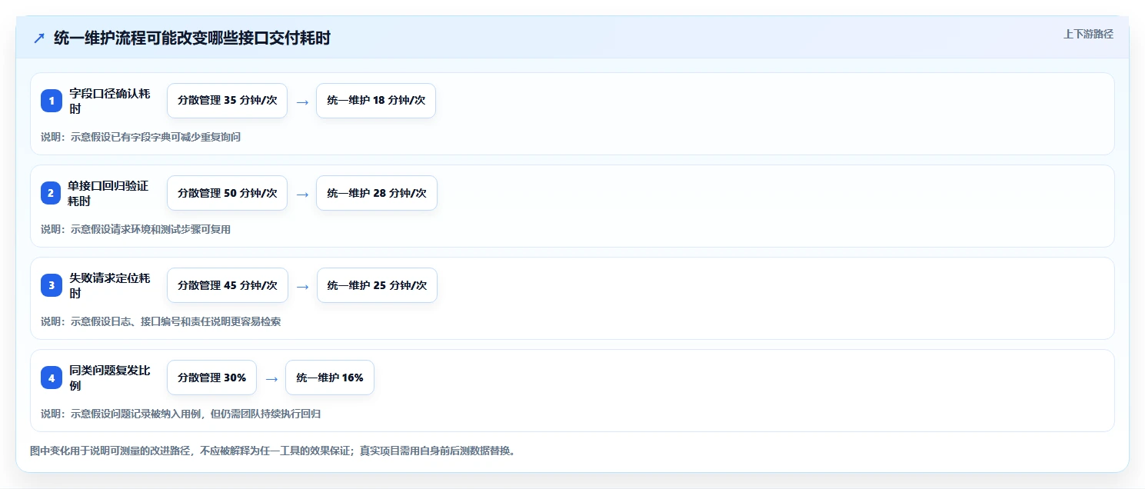Click the note about 字段字典可减少重复询问

coord(141,137)
